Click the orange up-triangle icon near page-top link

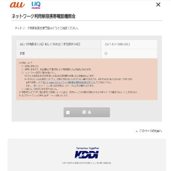pos(137,131)
